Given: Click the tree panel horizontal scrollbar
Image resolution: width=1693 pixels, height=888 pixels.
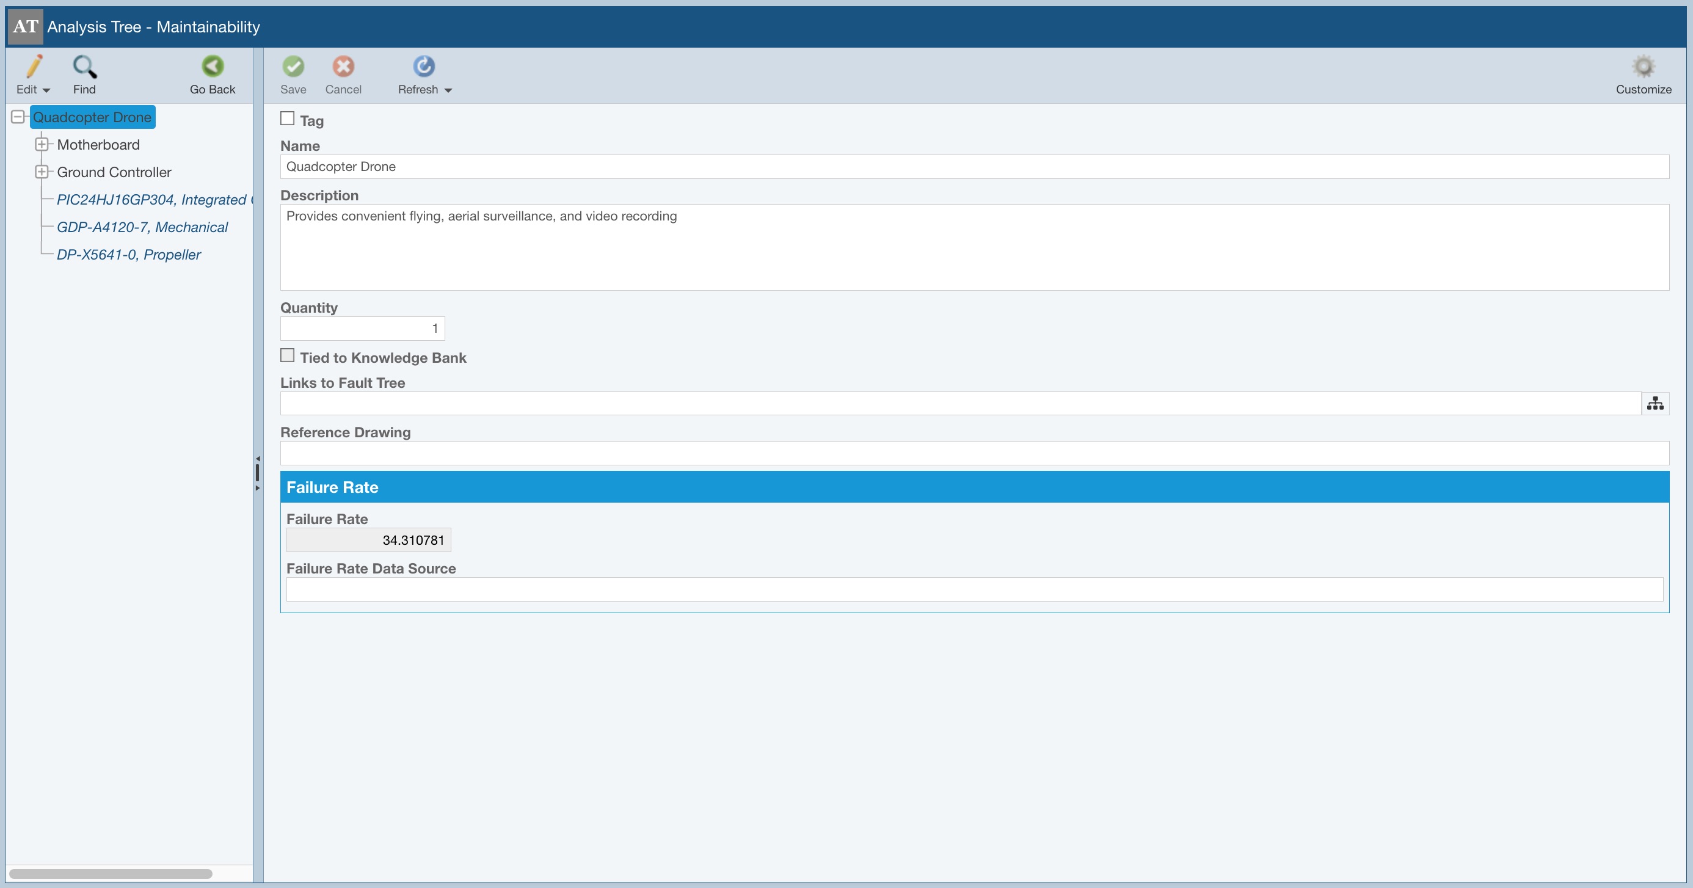Looking at the screenshot, I should click(x=111, y=873).
